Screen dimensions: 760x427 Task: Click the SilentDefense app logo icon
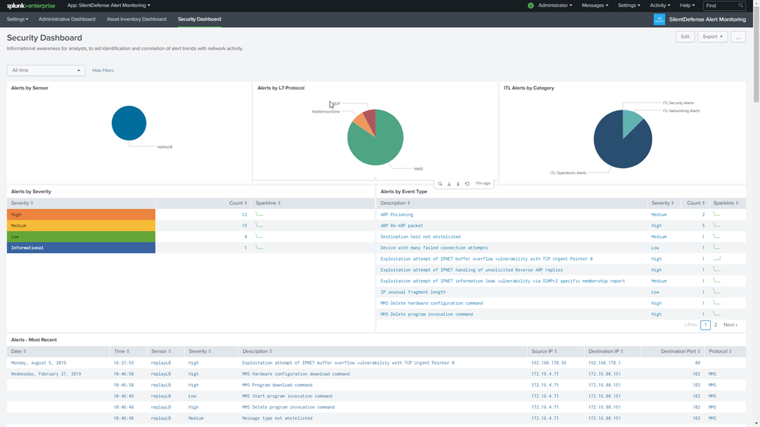click(x=659, y=19)
